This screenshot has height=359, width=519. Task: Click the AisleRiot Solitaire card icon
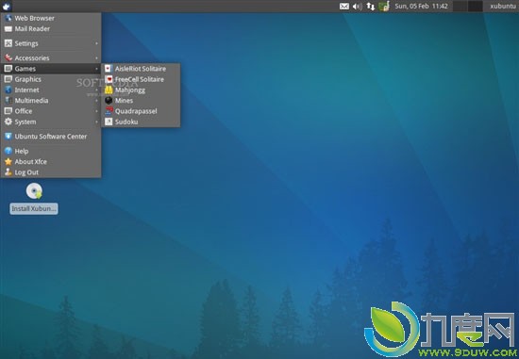109,69
